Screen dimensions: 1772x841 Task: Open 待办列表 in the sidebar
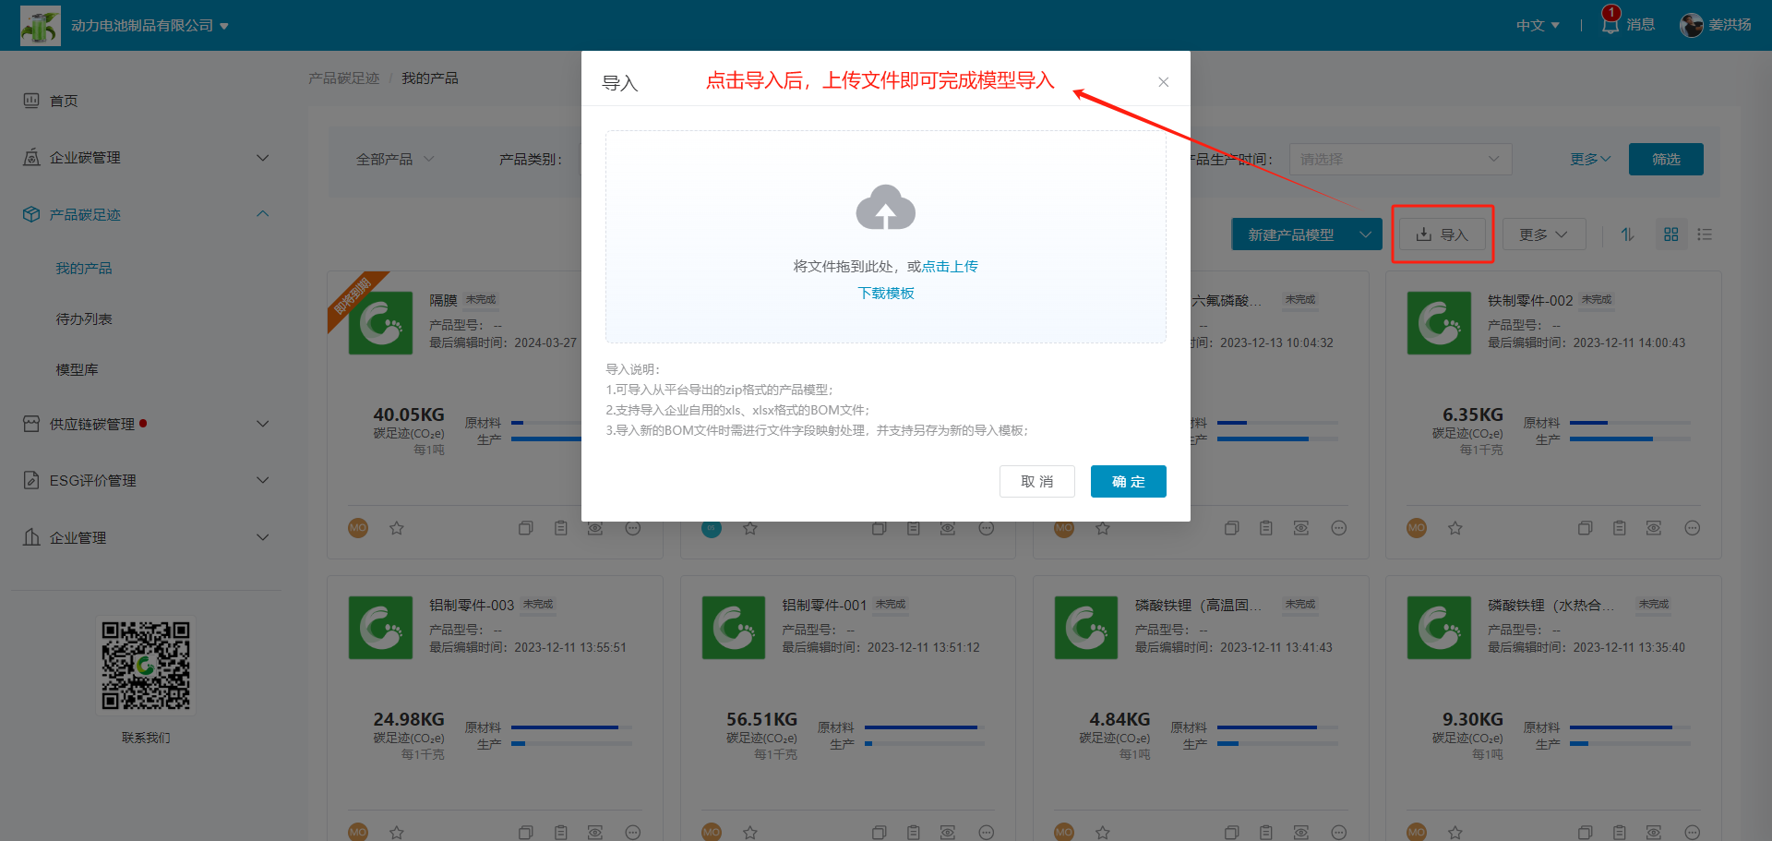point(84,318)
